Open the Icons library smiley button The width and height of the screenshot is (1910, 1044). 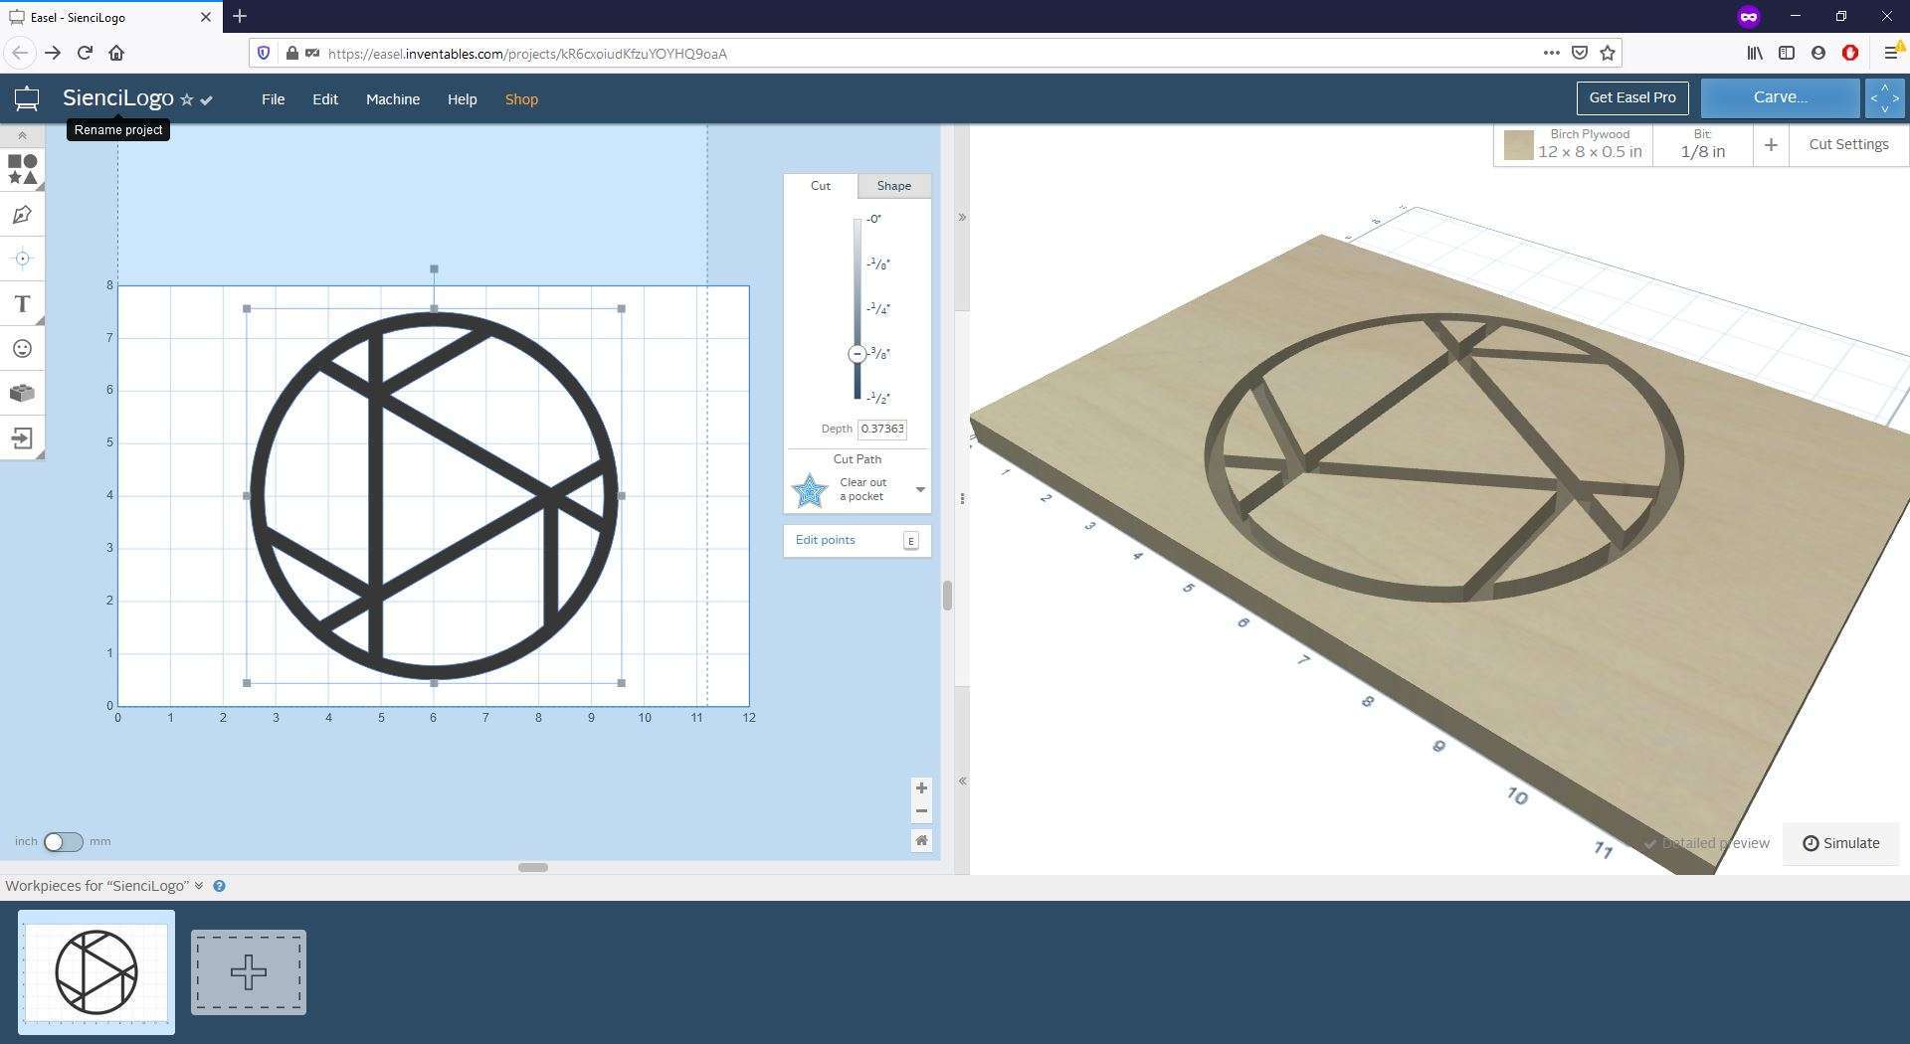coord(22,349)
